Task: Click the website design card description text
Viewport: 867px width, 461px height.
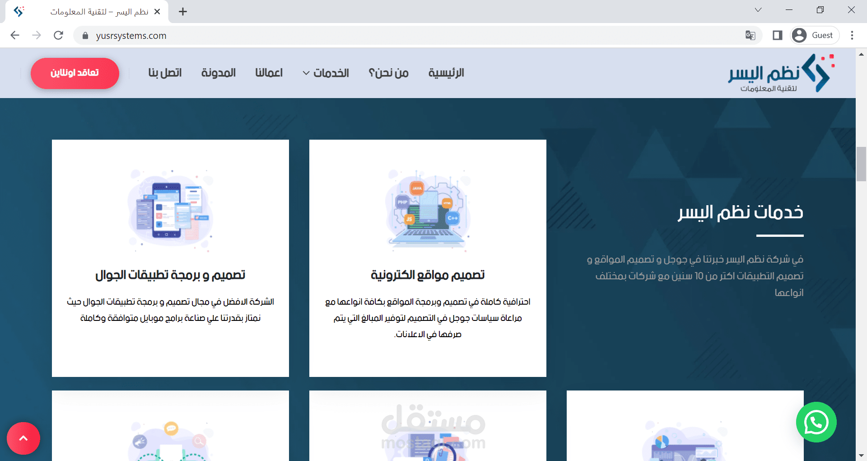Action: pos(428,318)
